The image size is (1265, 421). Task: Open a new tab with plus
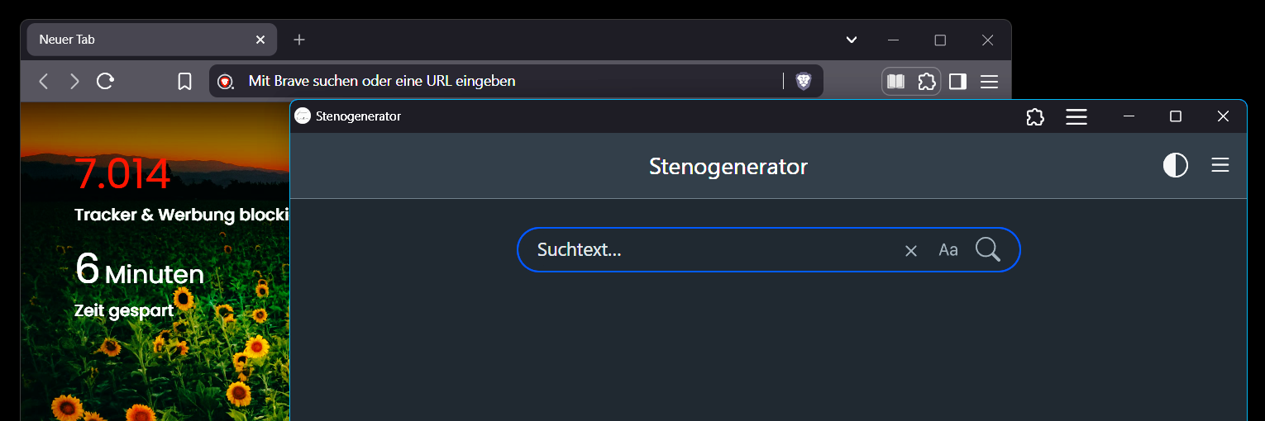coord(299,40)
